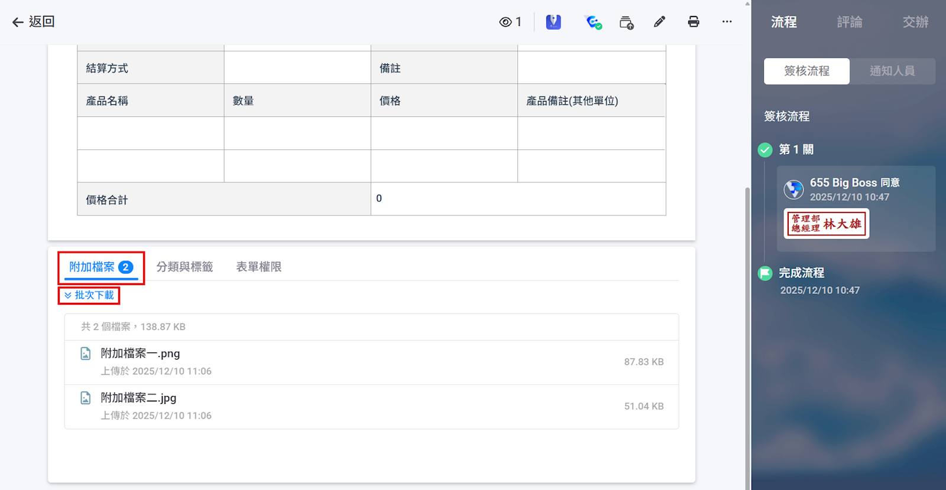Viewport: 946px width, 490px height.
Task: Open the three-dot more options menu
Action: pyautogui.click(x=727, y=22)
